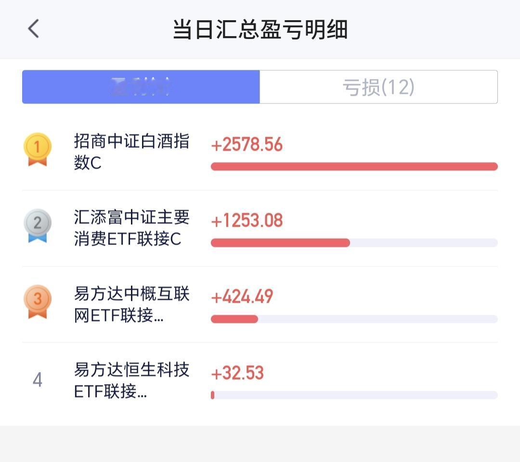Click the progress bar under +1253.08
The height and width of the screenshot is (462, 520).
(x=354, y=243)
